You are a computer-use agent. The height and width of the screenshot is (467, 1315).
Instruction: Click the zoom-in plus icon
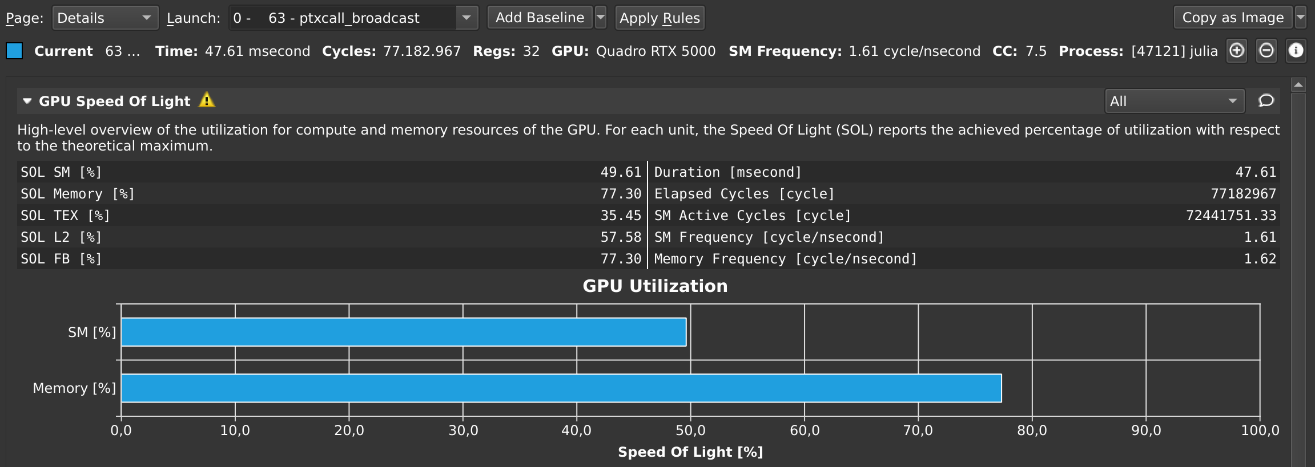[x=1237, y=51]
